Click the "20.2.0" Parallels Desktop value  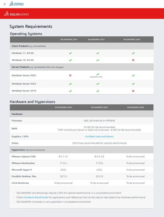click(99, 176)
